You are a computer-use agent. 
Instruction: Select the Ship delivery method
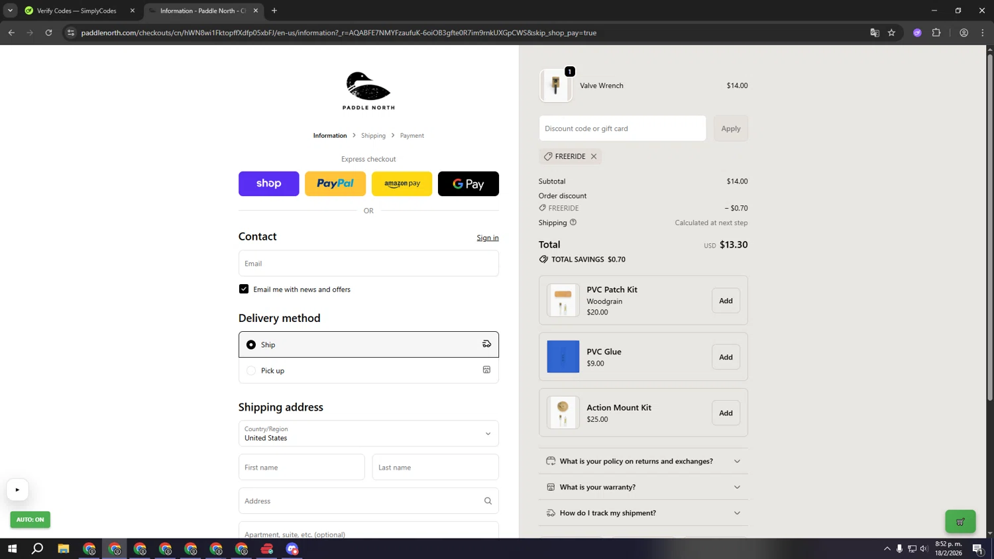point(368,344)
